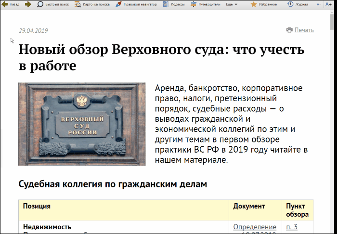Expand the Еще dropdown menu
This screenshot has height=234, width=337.
pyautogui.click(x=232, y=4)
